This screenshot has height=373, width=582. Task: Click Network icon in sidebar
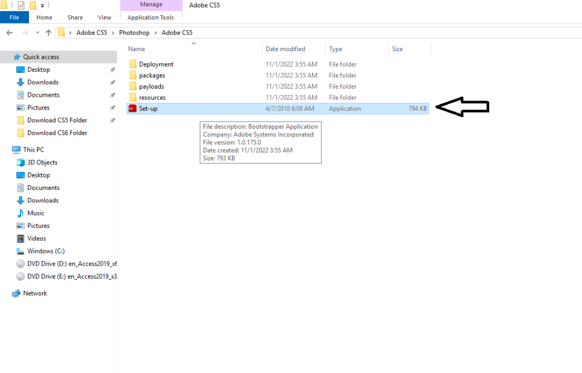click(x=16, y=293)
